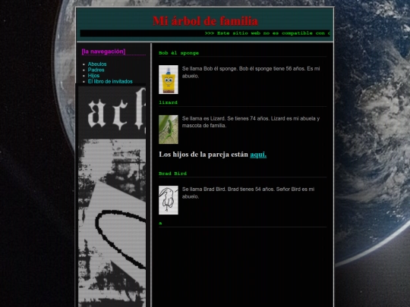Select the 'Bob él sponge' heading

point(178,53)
